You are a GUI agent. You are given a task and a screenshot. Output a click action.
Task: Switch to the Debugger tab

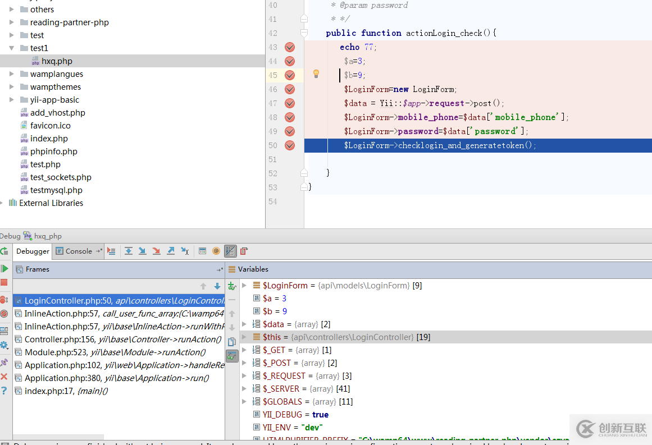33,251
